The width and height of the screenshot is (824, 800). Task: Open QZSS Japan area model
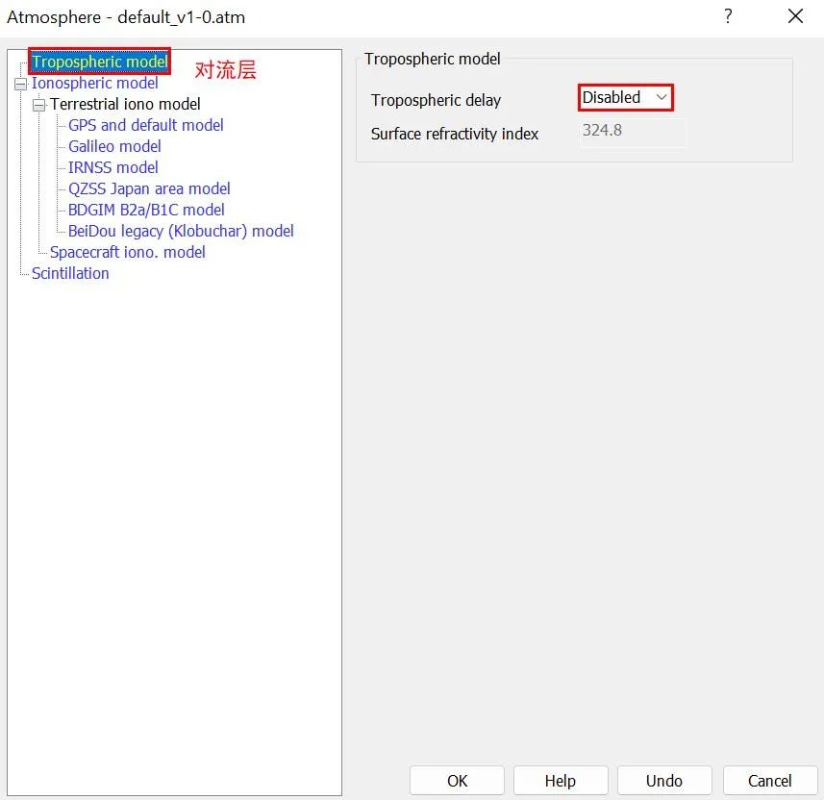click(x=149, y=188)
